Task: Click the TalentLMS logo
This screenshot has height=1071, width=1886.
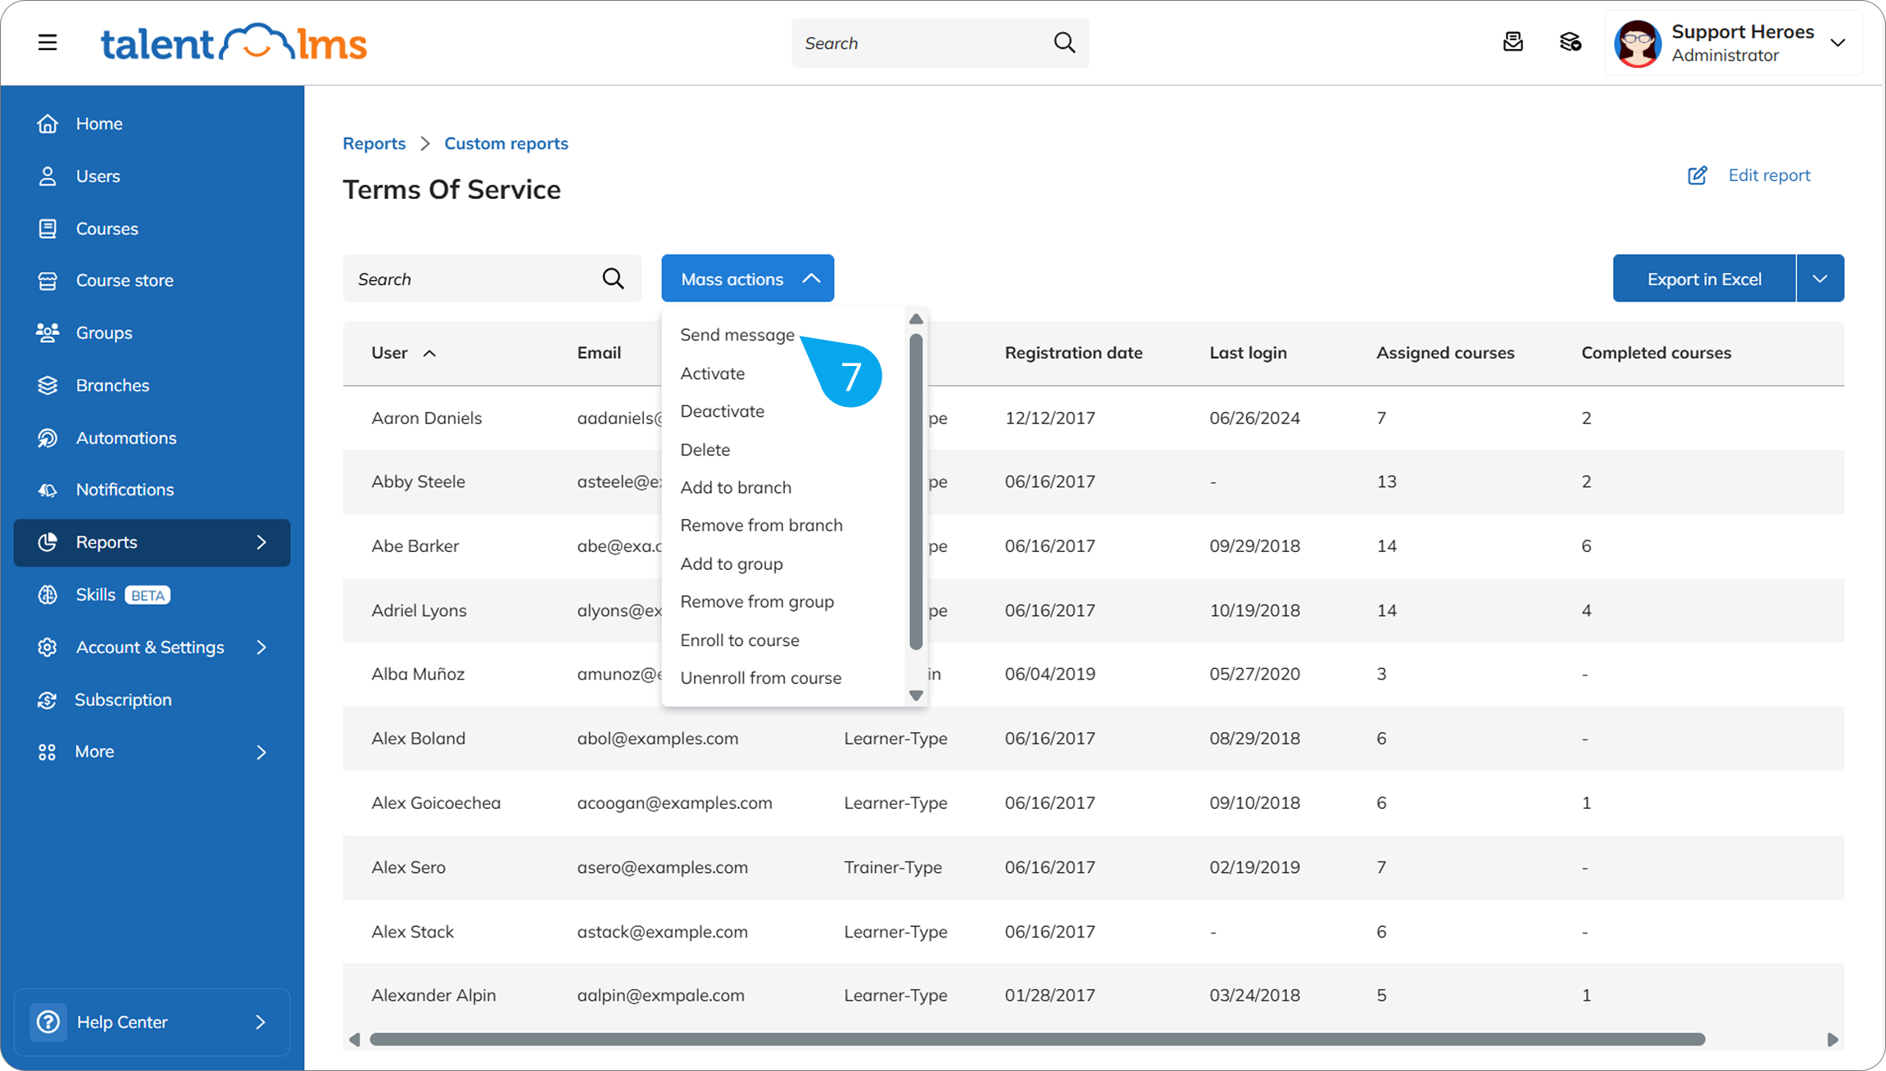Action: [233, 43]
